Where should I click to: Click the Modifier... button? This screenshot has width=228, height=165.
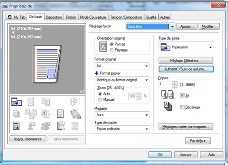(x=209, y=26)
